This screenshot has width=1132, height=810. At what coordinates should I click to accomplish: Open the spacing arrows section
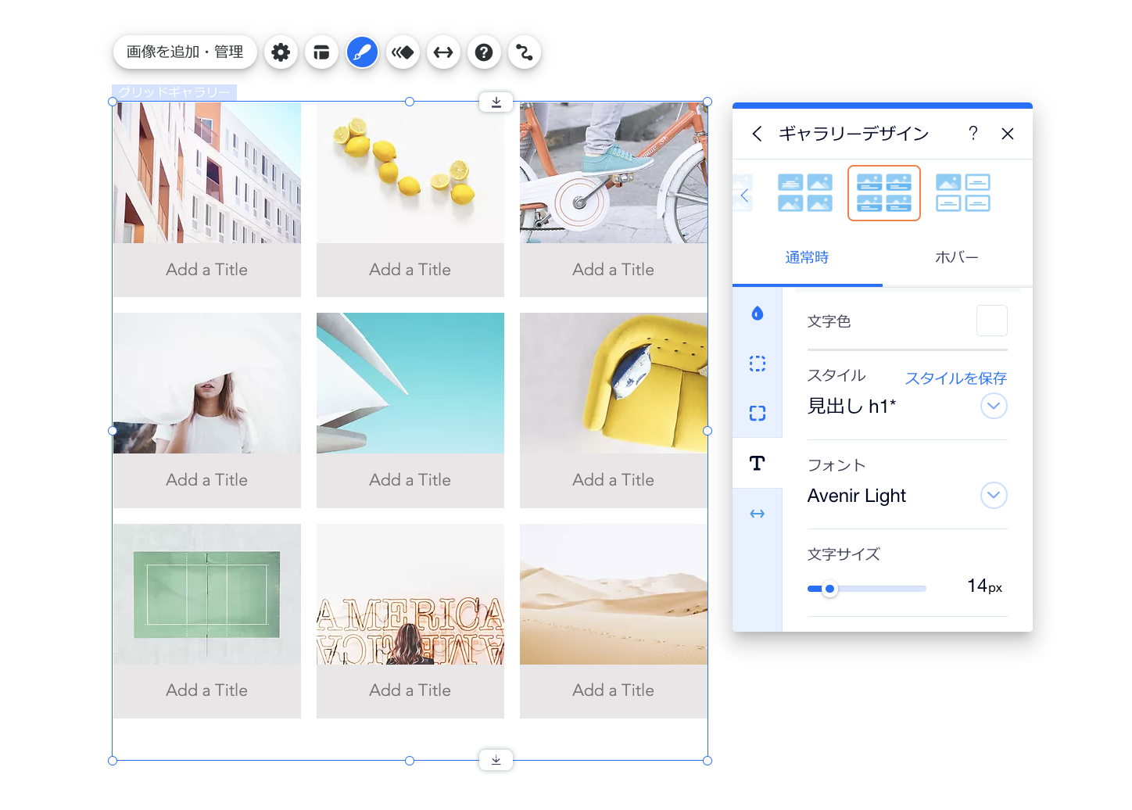pos(758,514)
